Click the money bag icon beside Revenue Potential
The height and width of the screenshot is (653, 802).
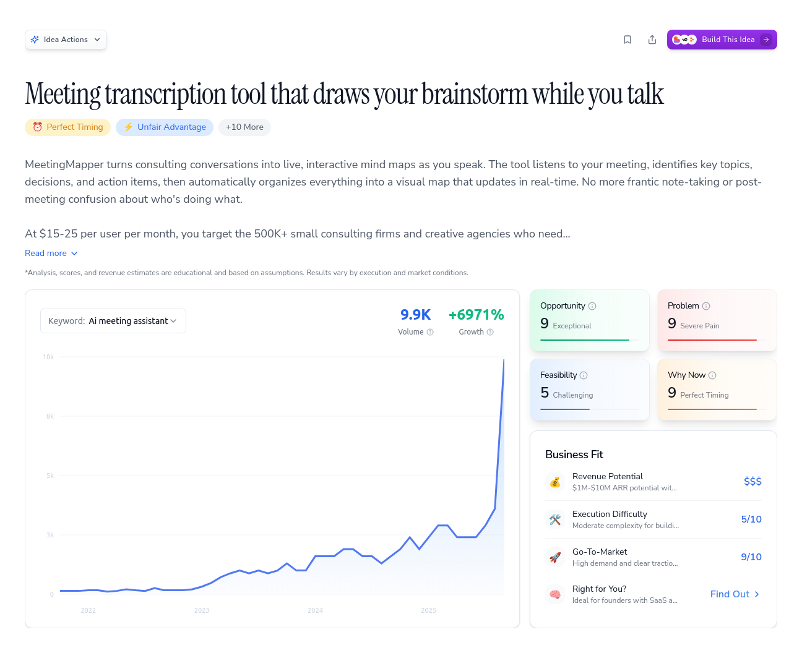click(555, 482)
